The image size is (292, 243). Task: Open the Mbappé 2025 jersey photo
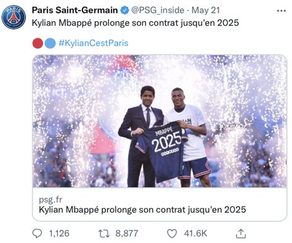pos(160,121)
